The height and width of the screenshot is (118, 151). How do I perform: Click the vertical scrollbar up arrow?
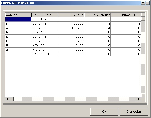click(143, 15)
